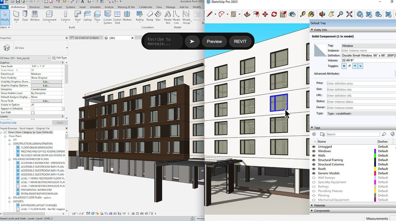This screenshot has height=221, width=396.
Task: Collapse the ENLARGED BATHROOM PLANS node
Action: pos(10,159)
